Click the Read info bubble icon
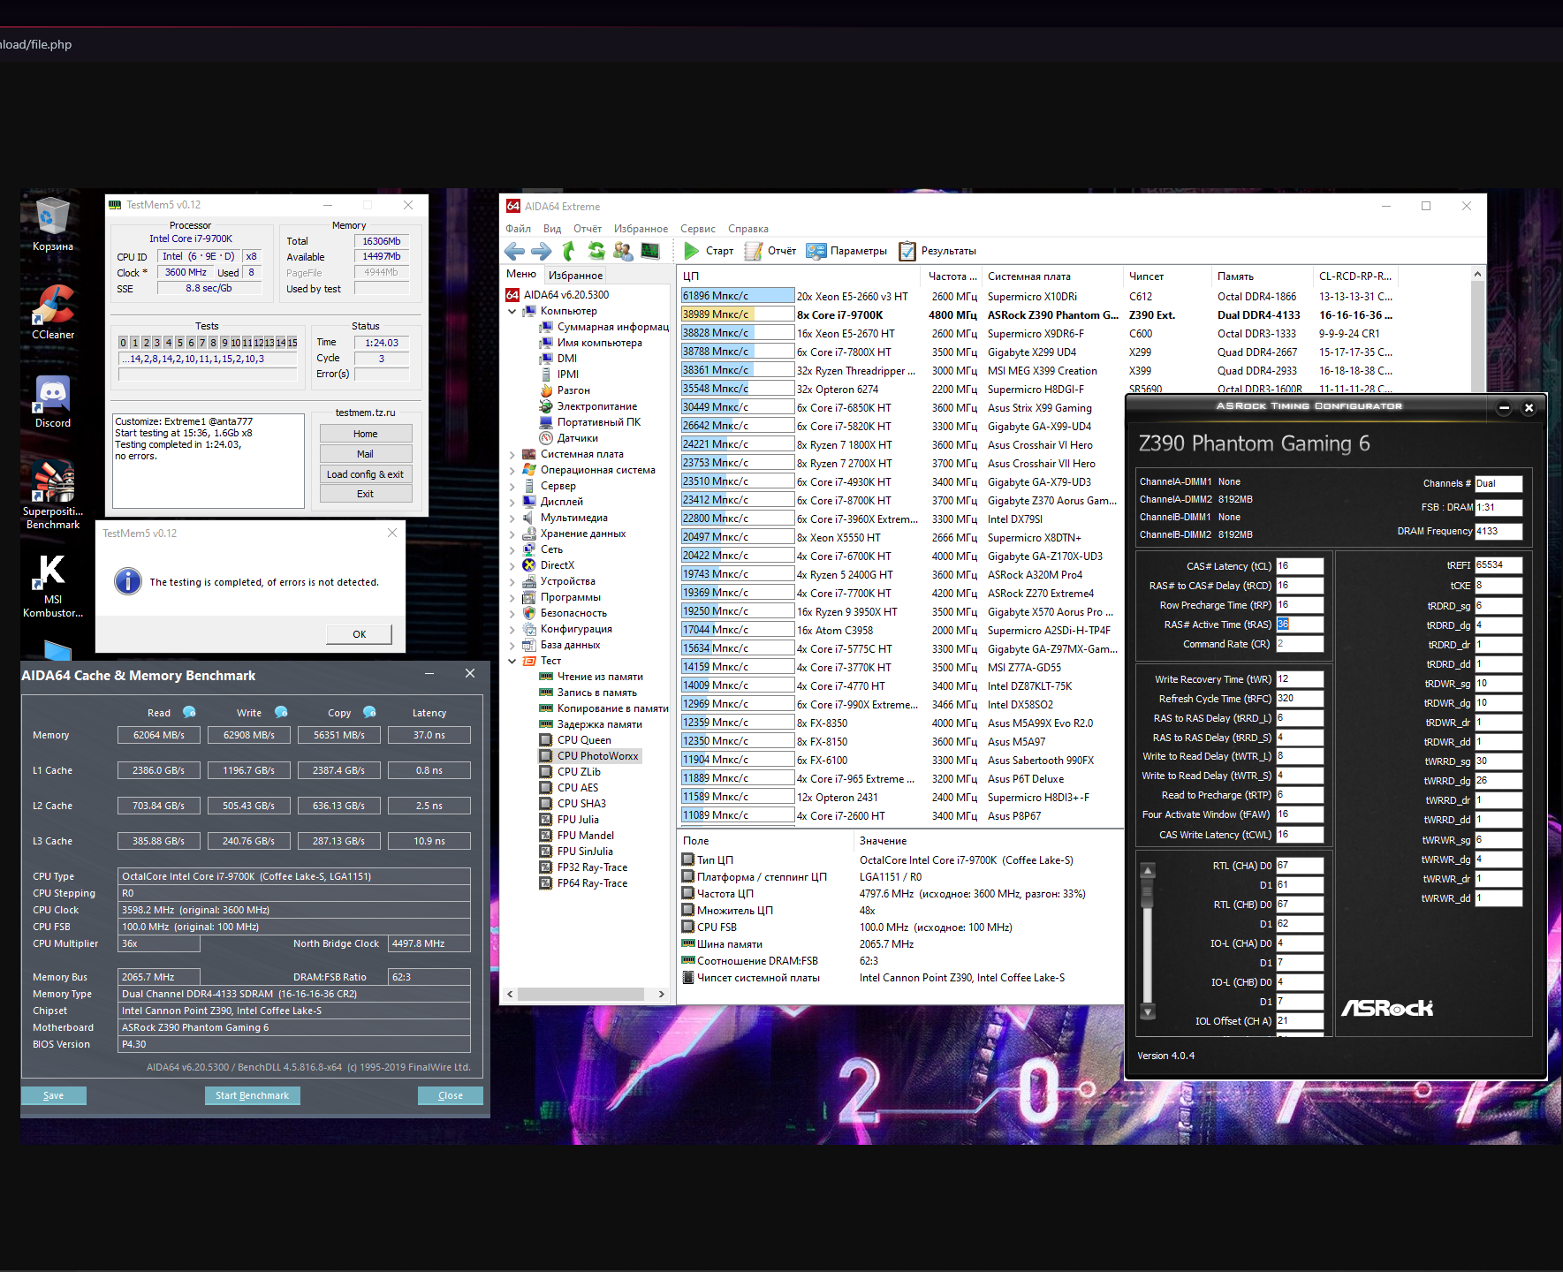 pyautogui.click(x=189, y=712)
